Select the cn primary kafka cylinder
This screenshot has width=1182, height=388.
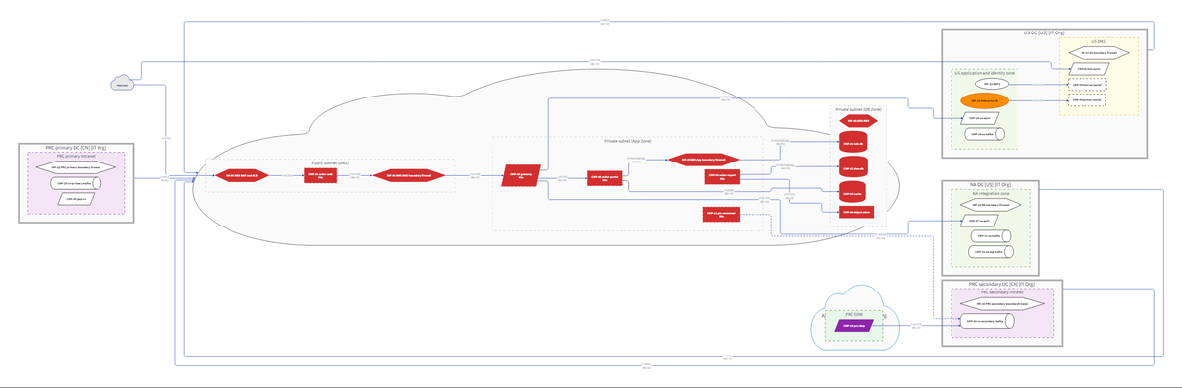click(x=75, y=183)
